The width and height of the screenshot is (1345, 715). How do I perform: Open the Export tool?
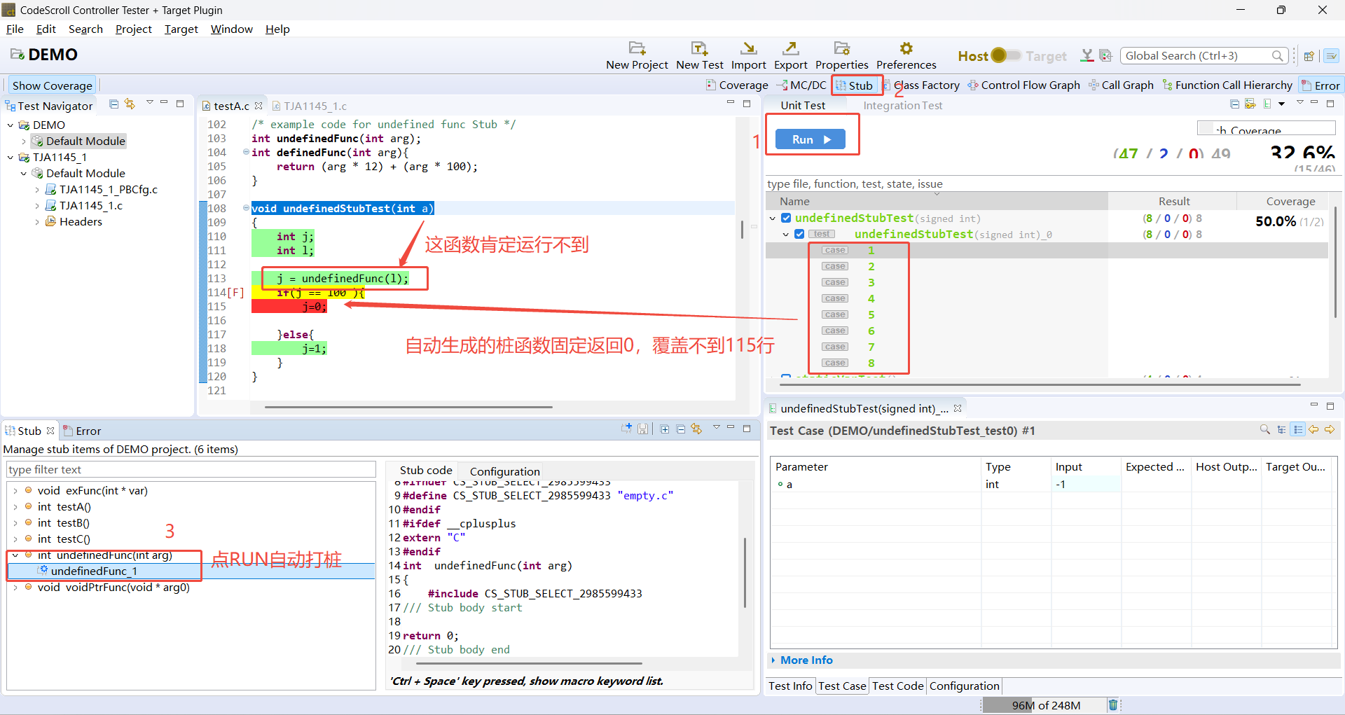click(x=790, y=48)
